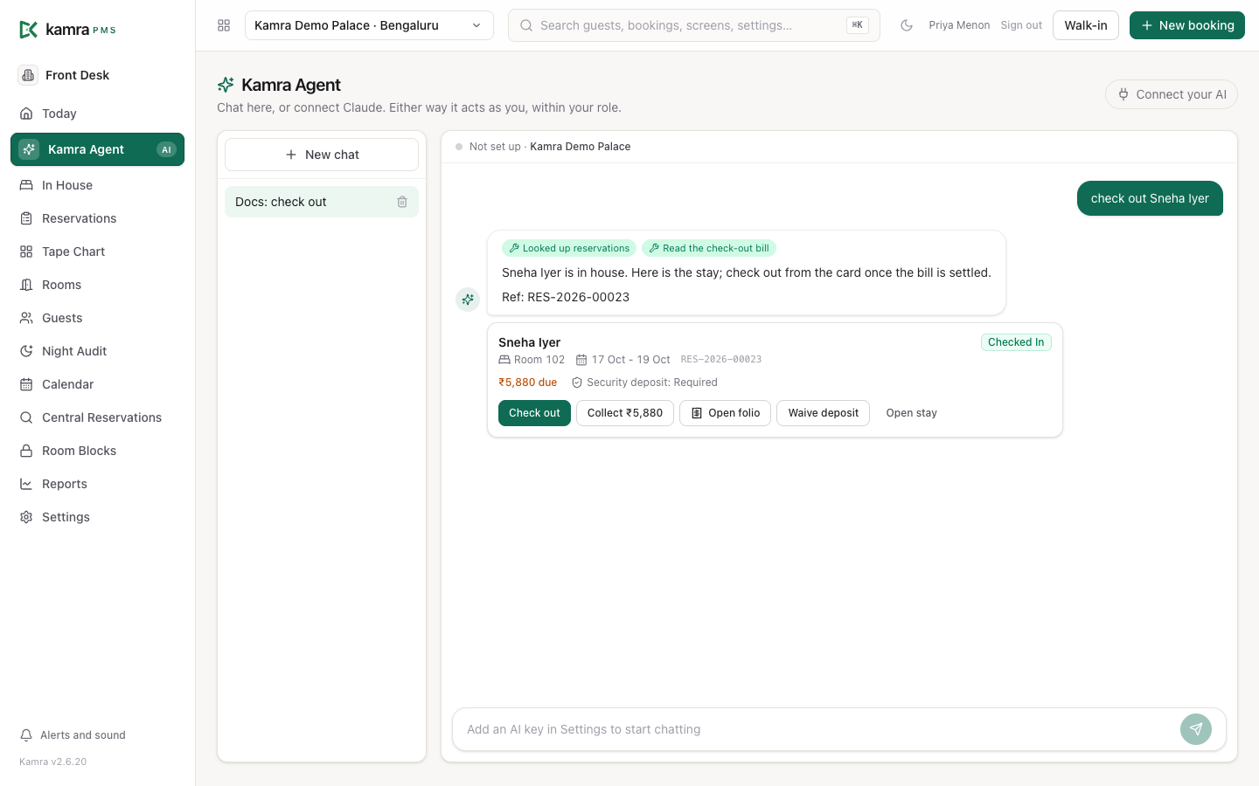Click the green Check out button

534,413
